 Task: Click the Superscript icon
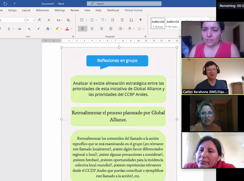tap(39, 29)
